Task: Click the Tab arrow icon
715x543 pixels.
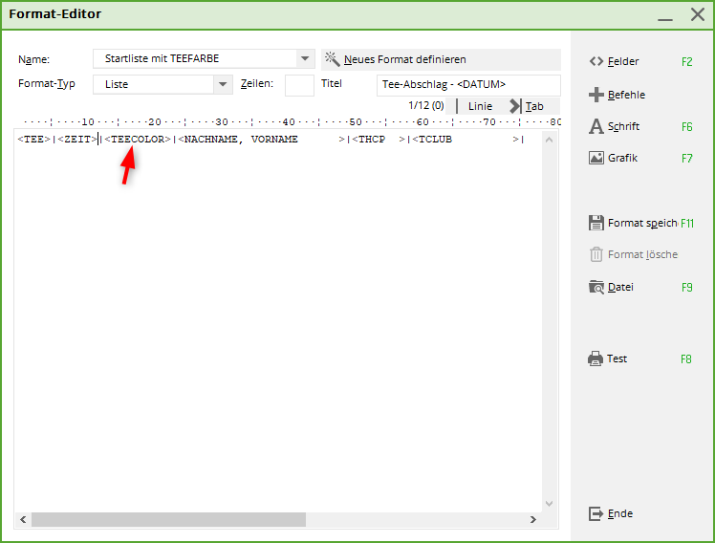Action: (x=515, y=106)
